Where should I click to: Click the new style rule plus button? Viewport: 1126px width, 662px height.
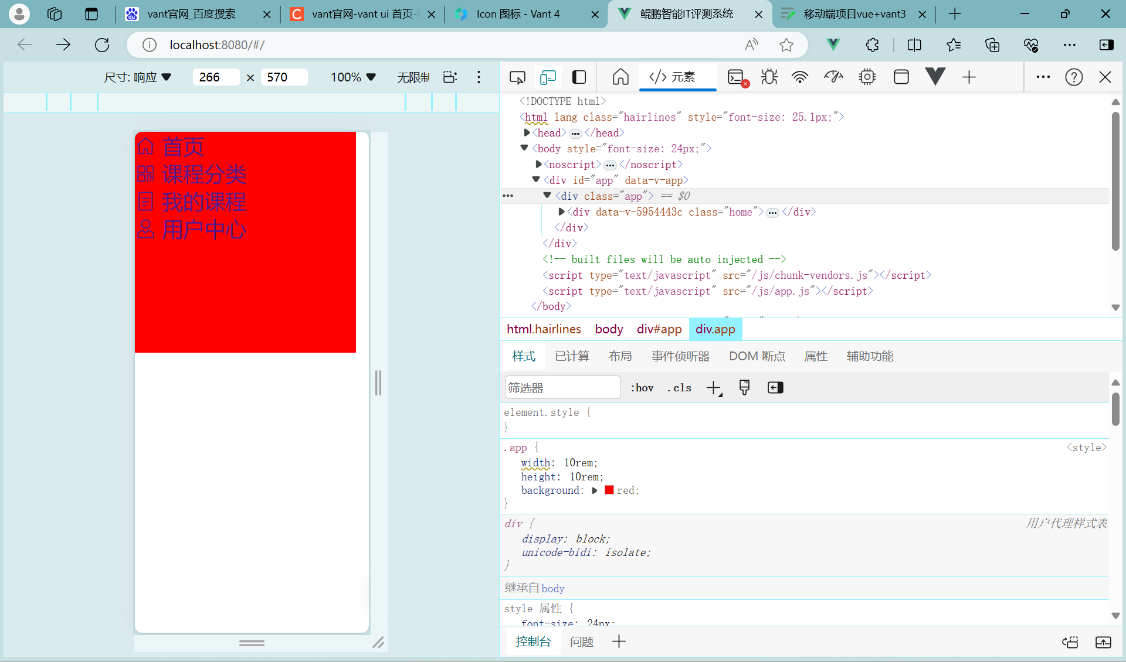coord(713,387)
